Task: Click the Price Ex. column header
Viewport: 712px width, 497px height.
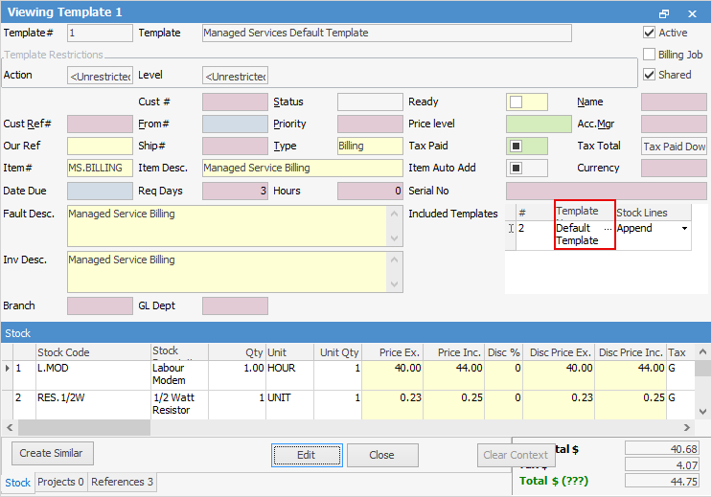Action: click(392, 352)
